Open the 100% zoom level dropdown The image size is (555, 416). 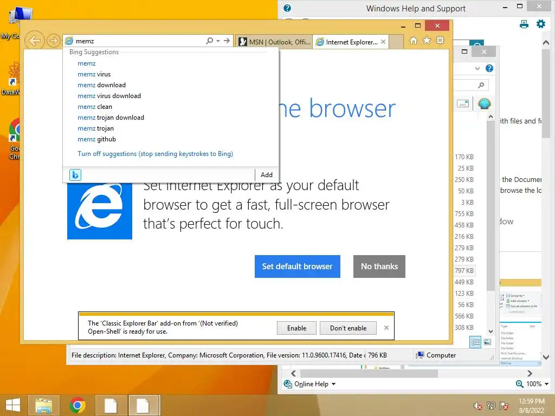pyautogui.click(x=537, y=384)
